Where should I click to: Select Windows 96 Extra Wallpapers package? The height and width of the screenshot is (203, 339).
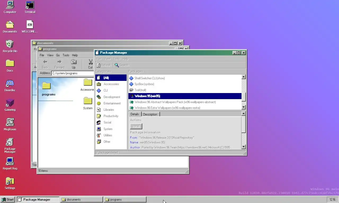tap(185, 108)
